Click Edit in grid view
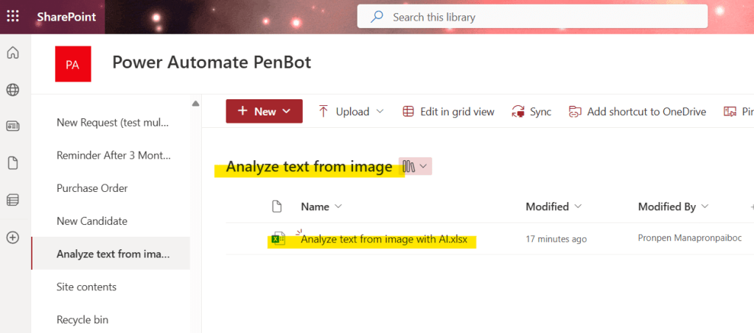This screenshot has height=333, width=754. coord(448,112)
